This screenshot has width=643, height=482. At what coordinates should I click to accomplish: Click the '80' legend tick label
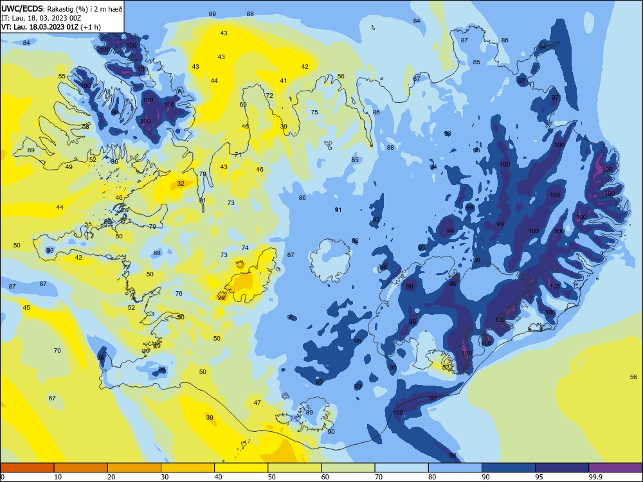[432, 477]
